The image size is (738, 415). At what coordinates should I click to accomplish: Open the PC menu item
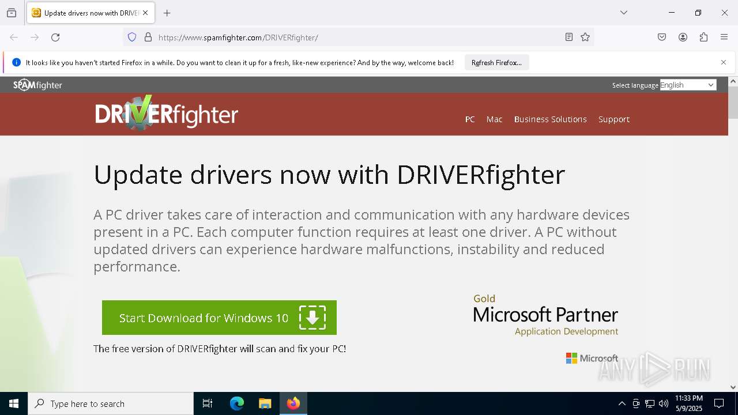[x=470, y=119]
